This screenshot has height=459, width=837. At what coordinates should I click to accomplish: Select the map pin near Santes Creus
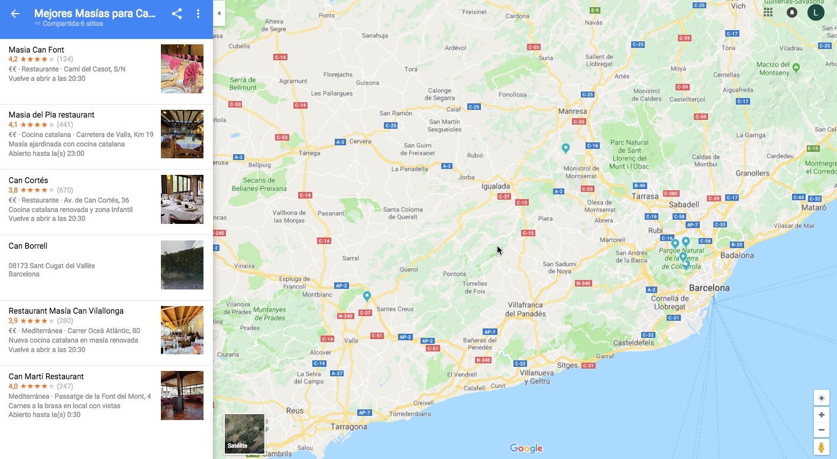click(367, 295)
